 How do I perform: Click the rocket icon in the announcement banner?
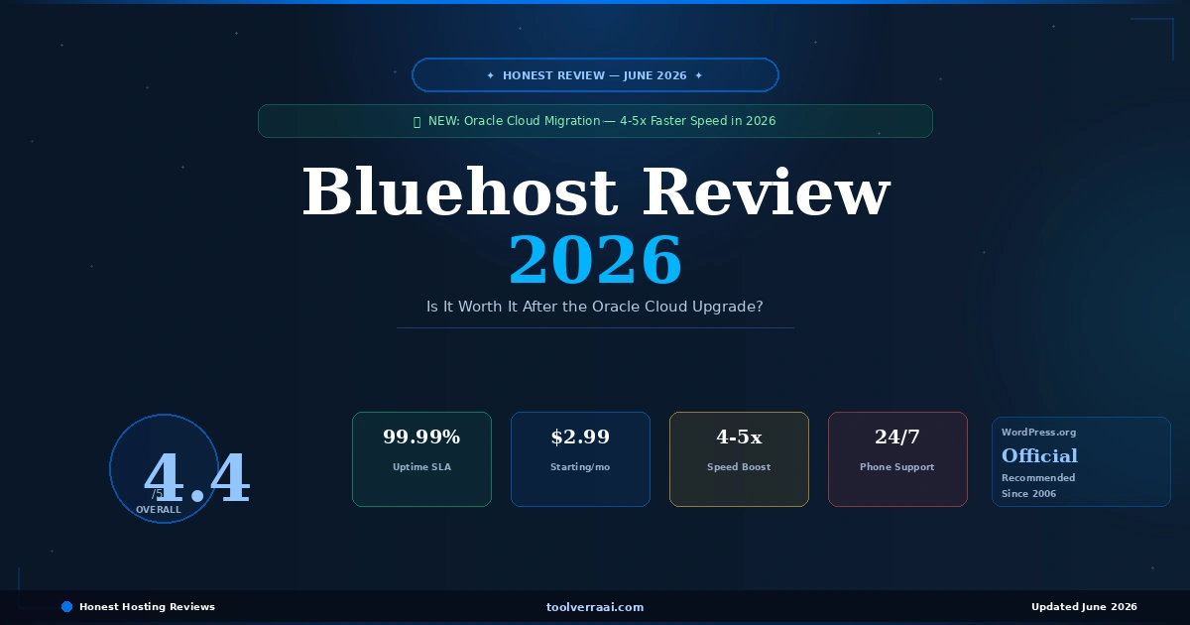(417, 121)
